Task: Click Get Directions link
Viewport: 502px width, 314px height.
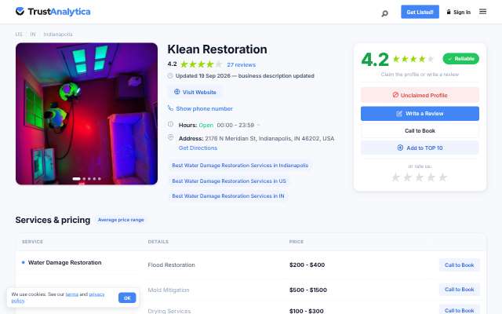Action: tap(198, 148)
